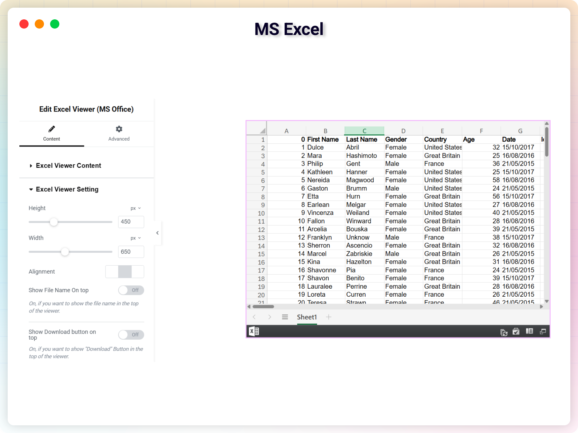Enable Show Download button on top switch

pos(131,335)
